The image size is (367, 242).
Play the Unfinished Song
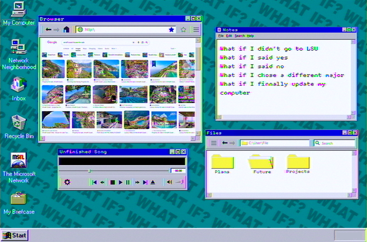(120, 182)
